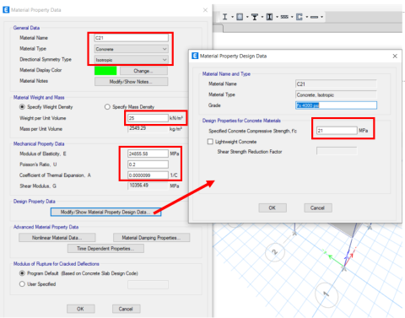Click the composite beam design toolbar icon
Screen dimensions: 405x318
point(255,17)
